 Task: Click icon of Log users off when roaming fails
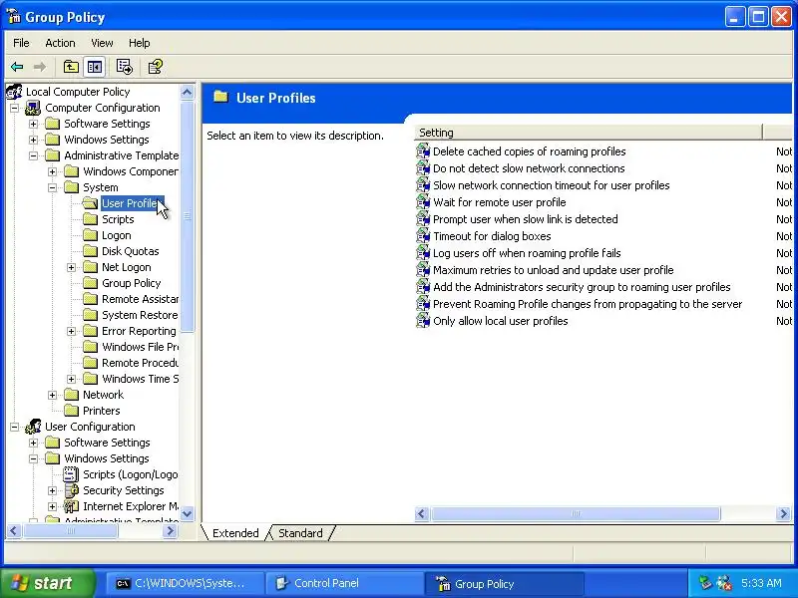click(x=423, y=253)
